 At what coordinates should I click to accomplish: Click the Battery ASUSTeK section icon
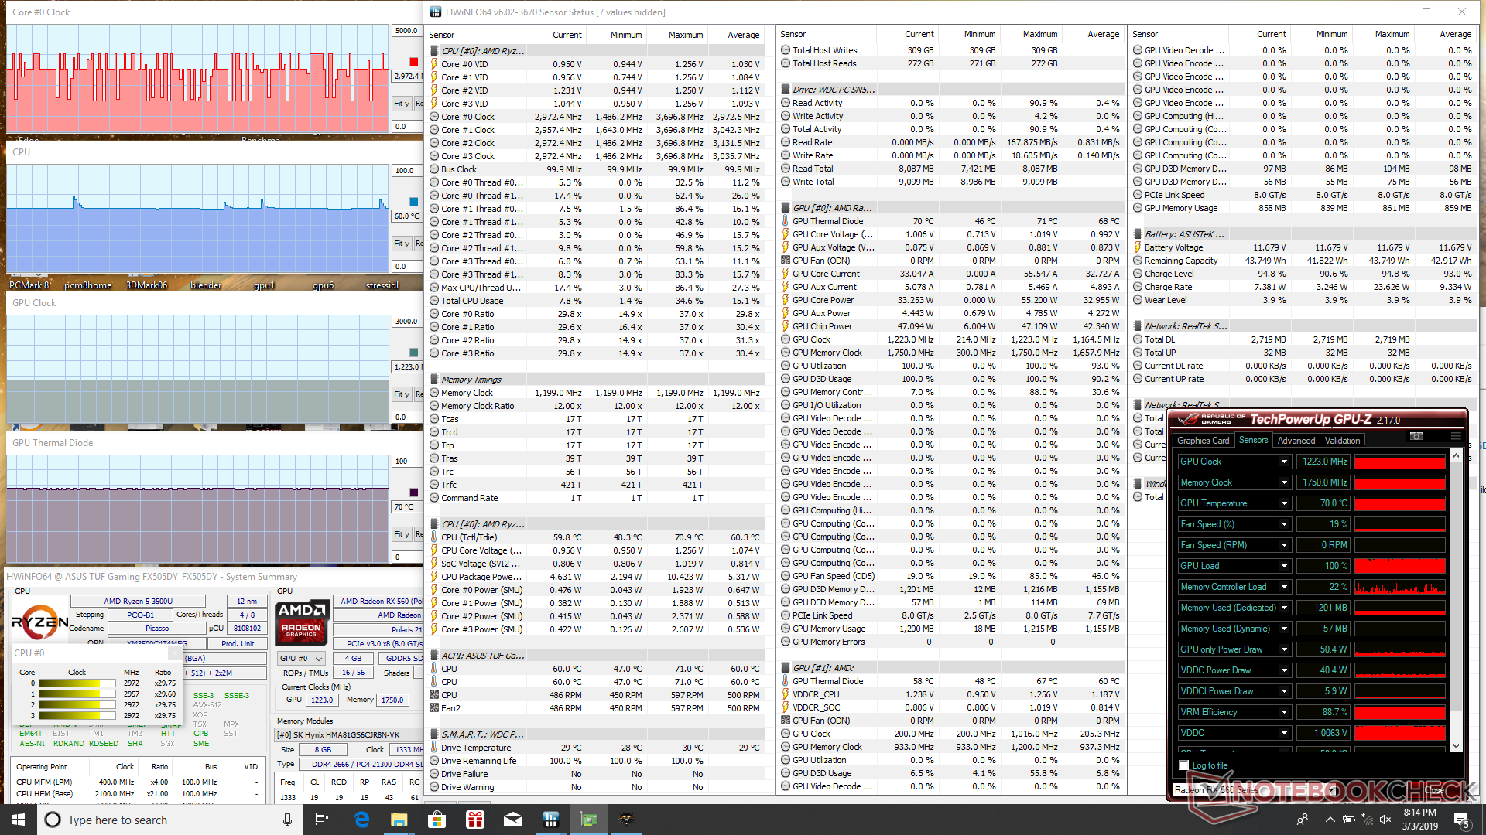coord(1138,234)
